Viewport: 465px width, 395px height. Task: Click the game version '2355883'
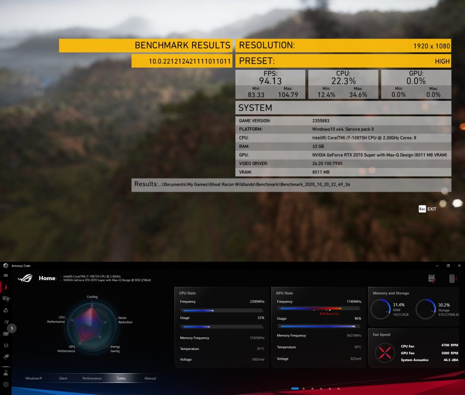pos(320,121)
